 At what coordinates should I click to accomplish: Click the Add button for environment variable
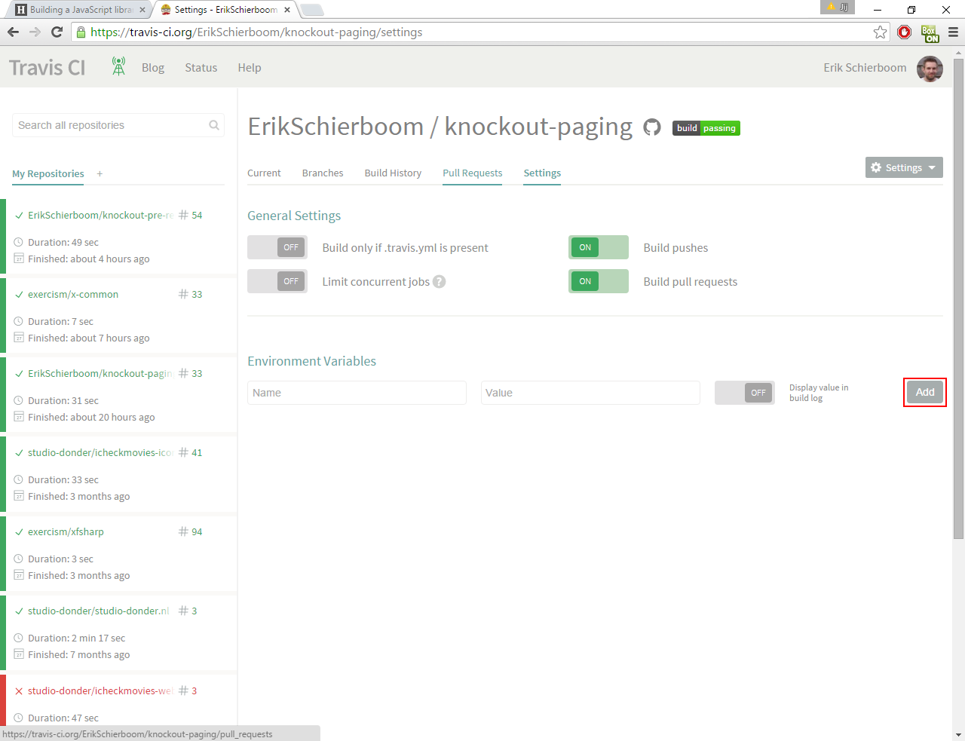[925, 392]
